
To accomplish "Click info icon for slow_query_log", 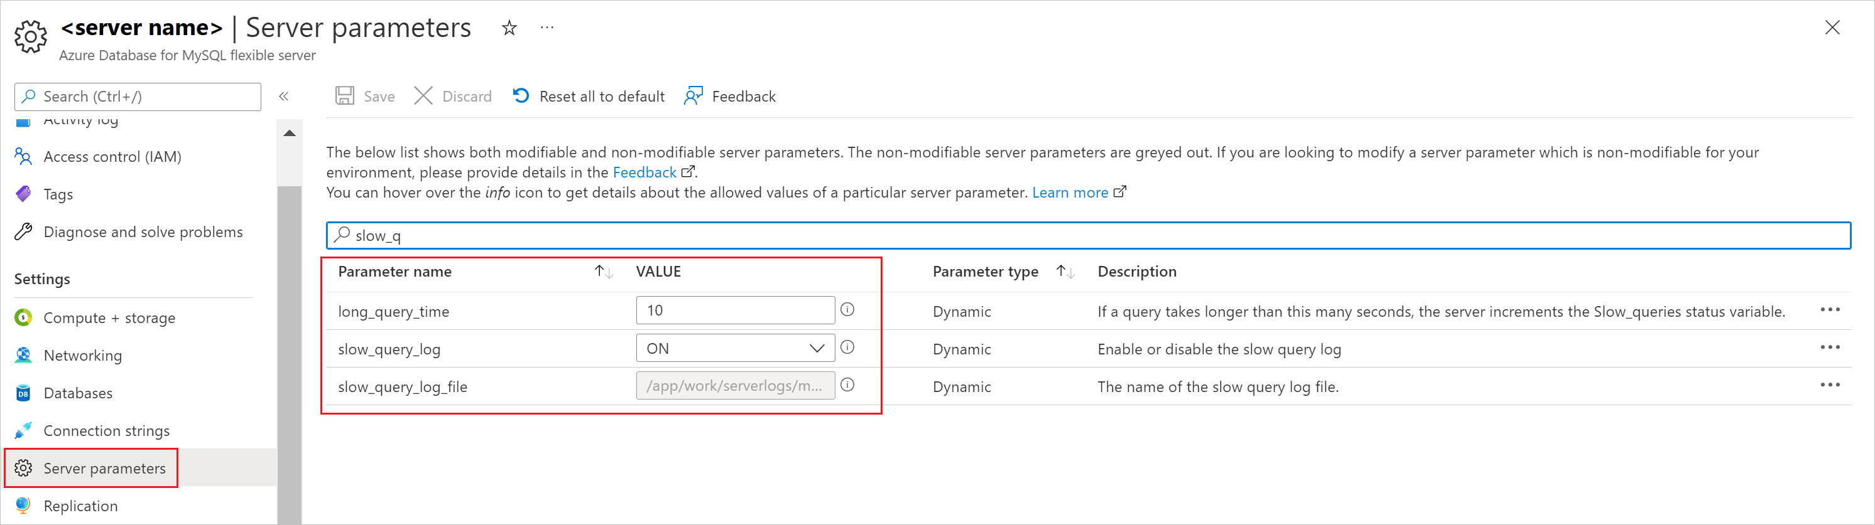I will 847,347.
